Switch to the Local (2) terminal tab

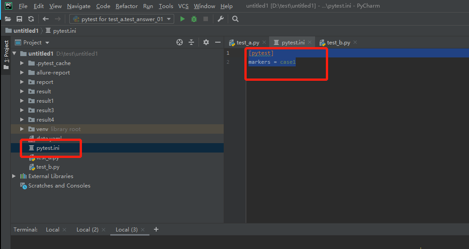click(x=87, y=230)
